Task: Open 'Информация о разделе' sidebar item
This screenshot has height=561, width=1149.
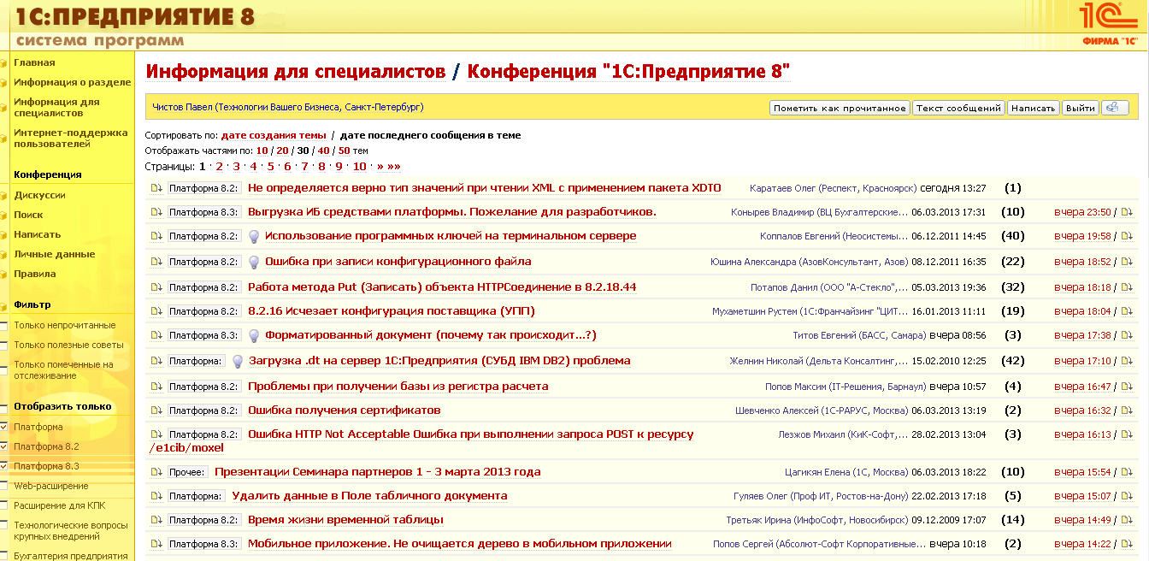Action: [x=73, y=82]
